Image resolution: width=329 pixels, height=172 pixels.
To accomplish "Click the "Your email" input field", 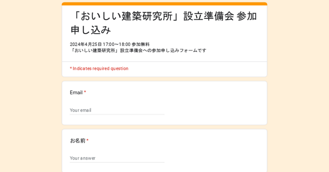I will click(117, 110).
